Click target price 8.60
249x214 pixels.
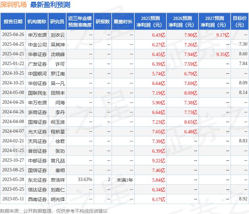click(x=243, y=54)
